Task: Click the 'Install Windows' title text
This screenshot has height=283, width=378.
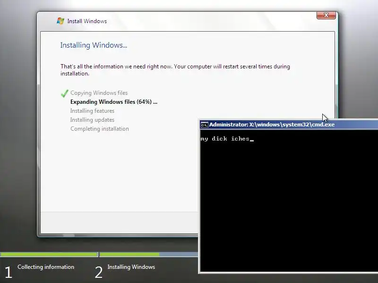Action: click(87, 21)
